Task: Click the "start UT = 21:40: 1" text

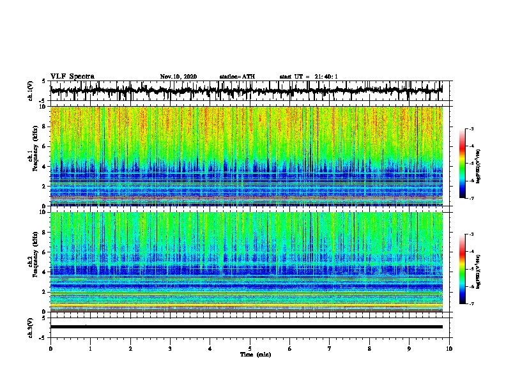Action: (309, 77)
